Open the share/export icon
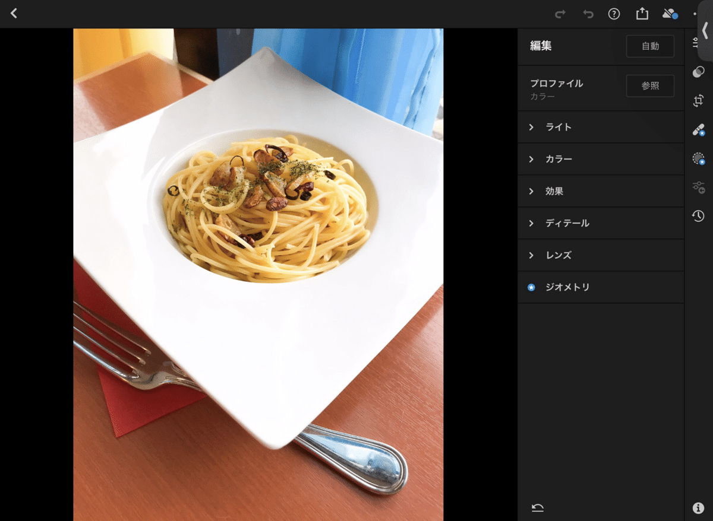Viewport: 713px width, 521px height. point(642,14)
